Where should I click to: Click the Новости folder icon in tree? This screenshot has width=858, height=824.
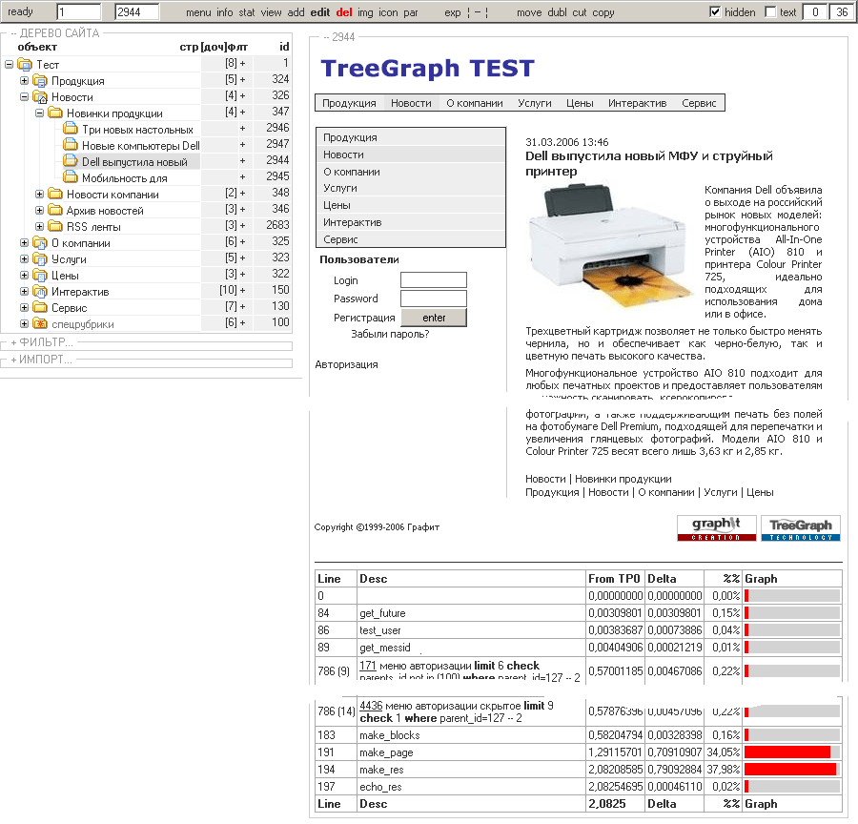[x=40, y=97]
